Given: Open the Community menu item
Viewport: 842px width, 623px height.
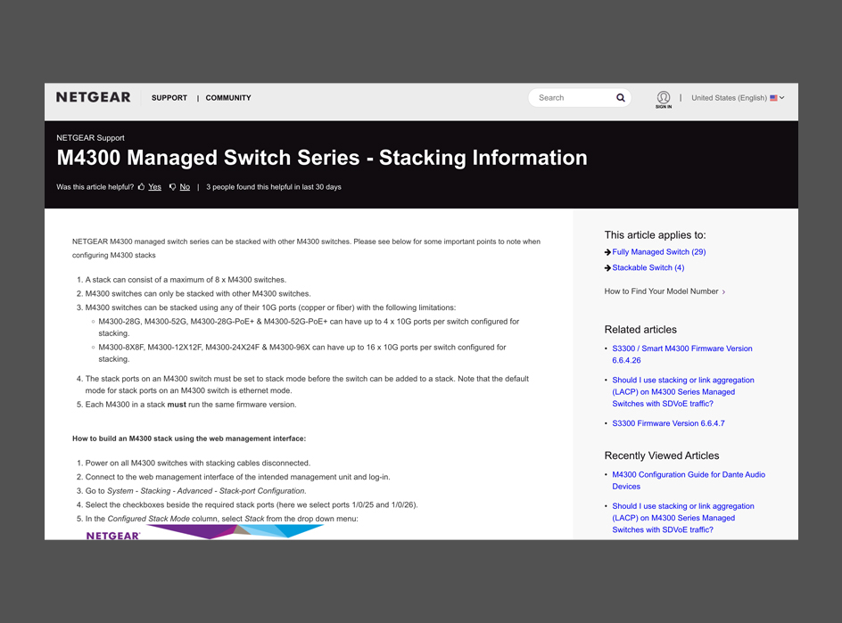Looking at the screenshot, I should [228, 98].
